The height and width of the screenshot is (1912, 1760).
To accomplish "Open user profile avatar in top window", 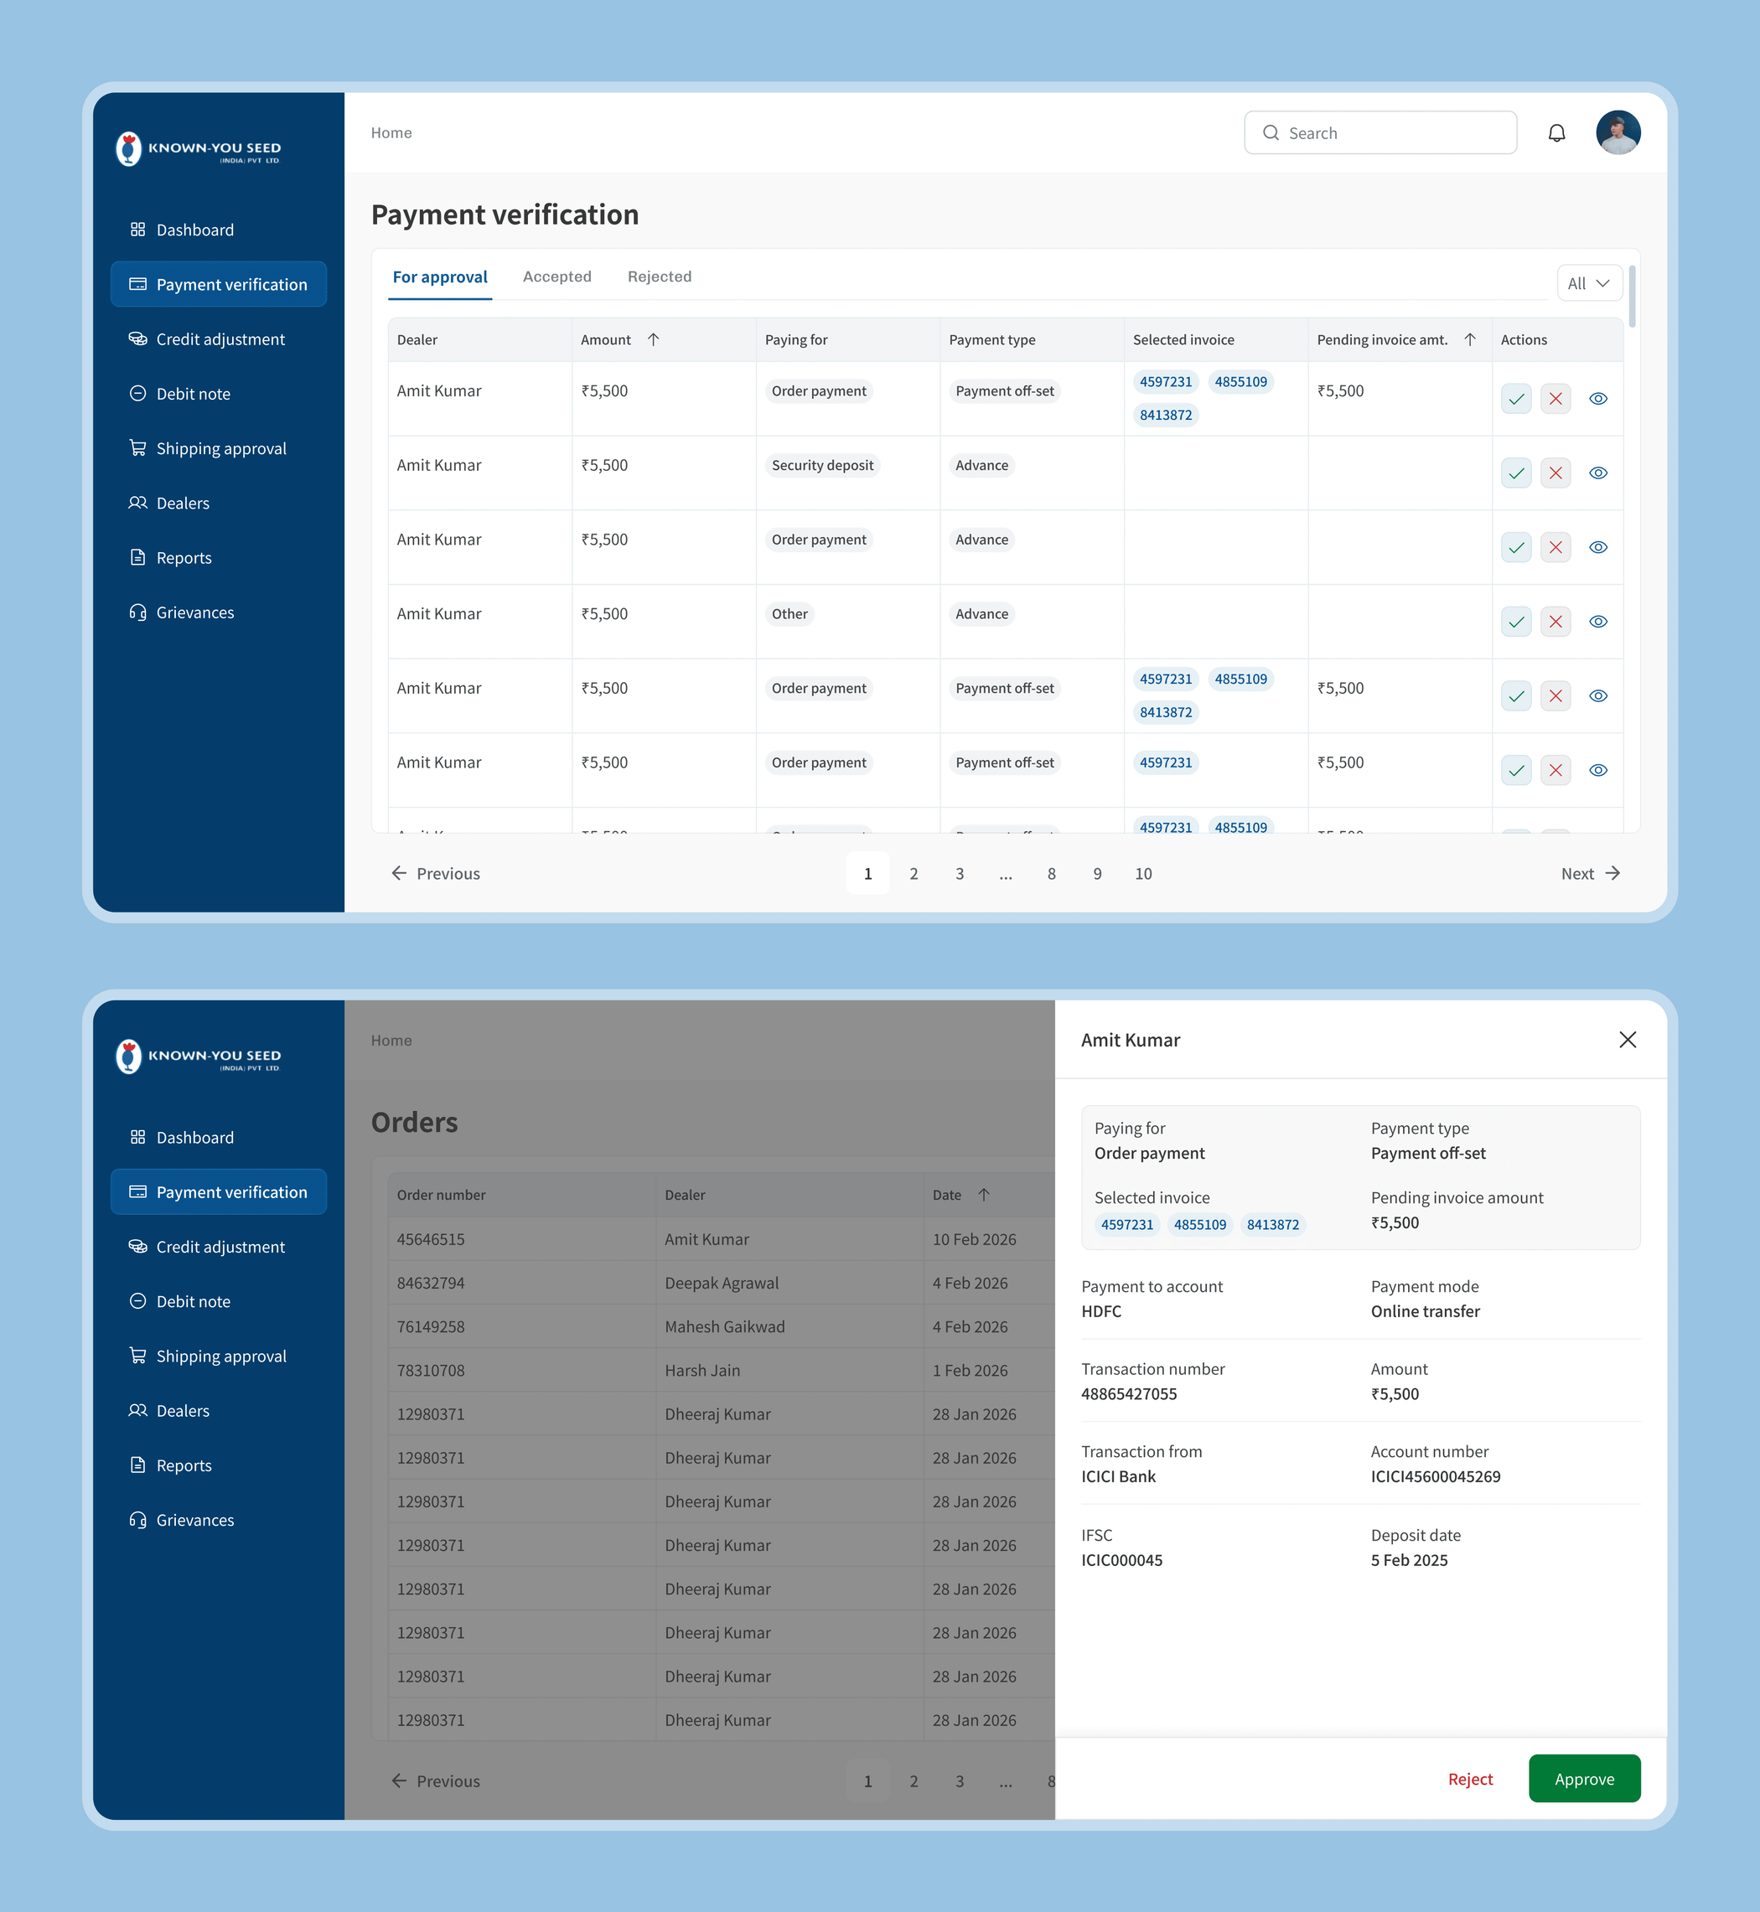I will coord(1618,133).
